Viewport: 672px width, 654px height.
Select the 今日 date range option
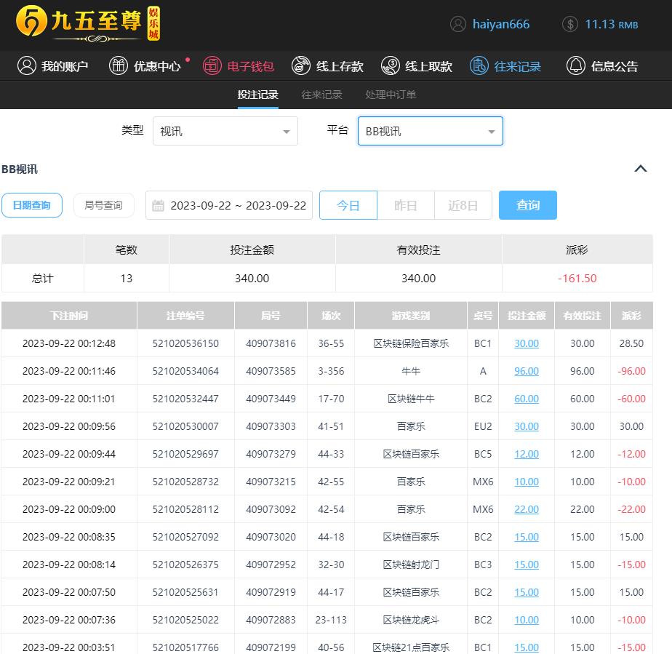[x=348, y=205]
